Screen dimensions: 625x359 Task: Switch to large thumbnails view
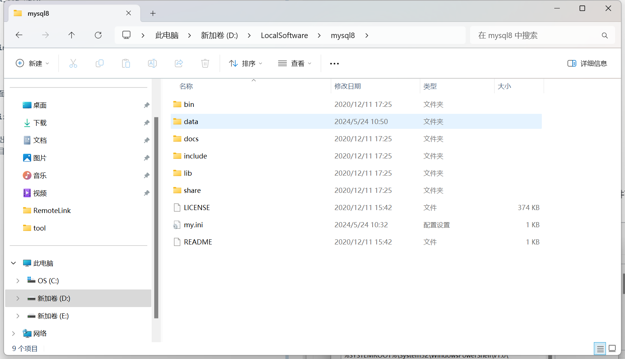click(x=612, y=348)
